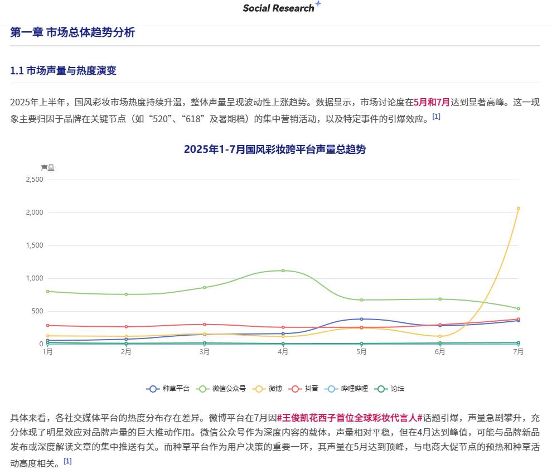
Task: Click the Social Research logo
Action: point(278,8)
